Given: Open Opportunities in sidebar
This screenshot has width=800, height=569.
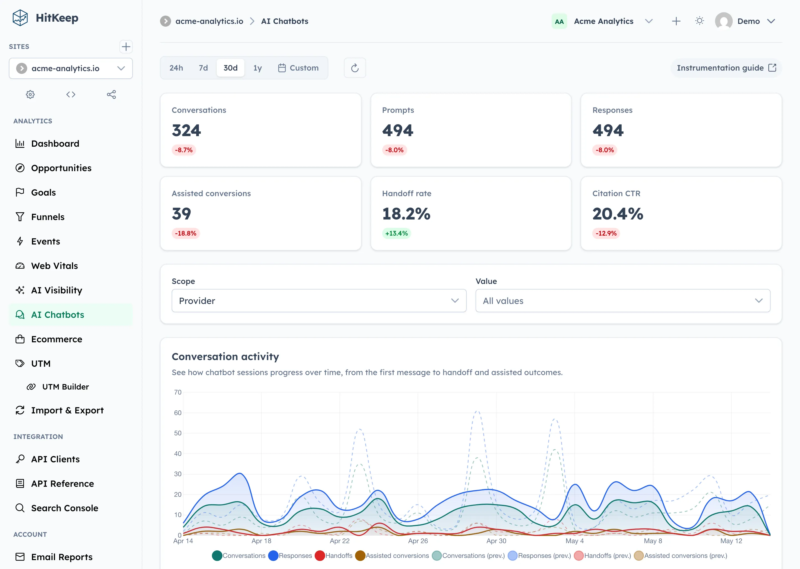Looking at the screenshot, I should (x=71, y=168).
